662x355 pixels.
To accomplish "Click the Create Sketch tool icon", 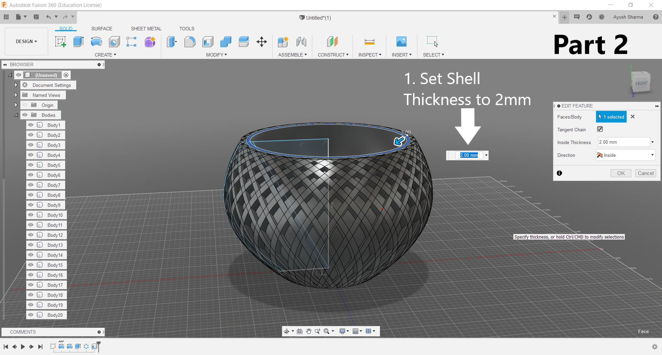I will click(60, 42).
